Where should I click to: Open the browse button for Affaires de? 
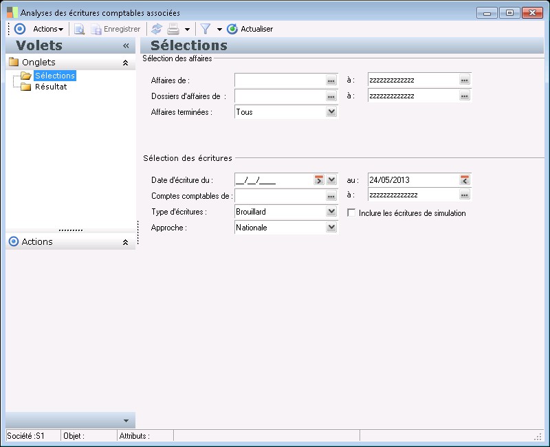[331, 80]
